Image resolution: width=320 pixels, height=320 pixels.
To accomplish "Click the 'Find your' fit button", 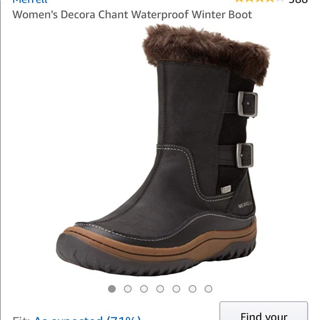I will (264, 311).
